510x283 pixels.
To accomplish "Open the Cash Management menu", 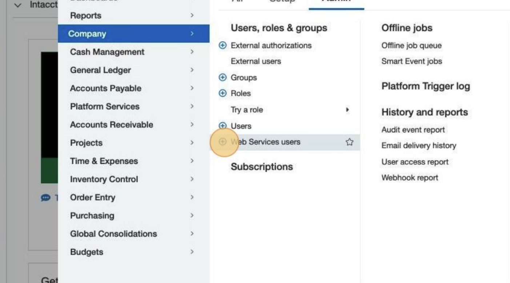I will (x=107, y=52).
